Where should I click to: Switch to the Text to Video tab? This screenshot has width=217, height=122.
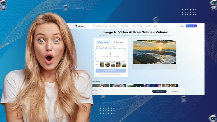click(x=118, y=42)
